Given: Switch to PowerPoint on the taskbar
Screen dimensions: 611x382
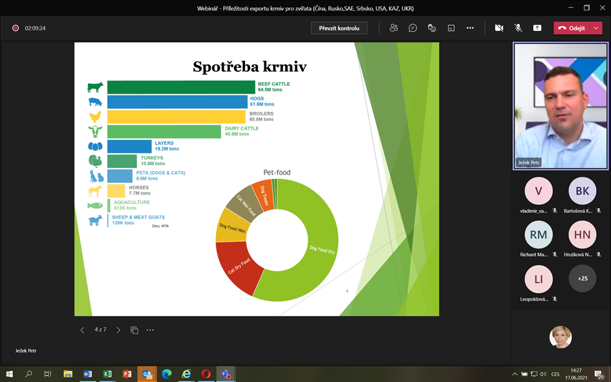Looking at the screenshot, I should click(x=127, y=374).
